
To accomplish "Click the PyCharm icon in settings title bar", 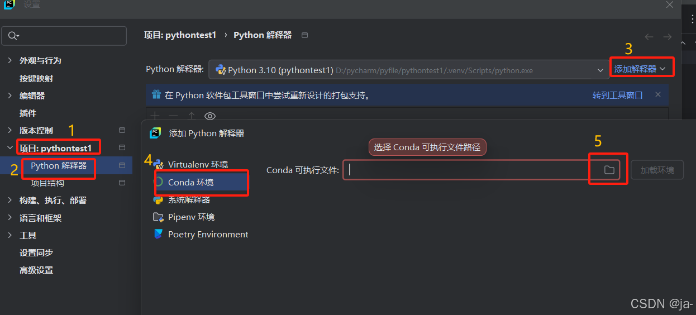I will 9,4.
